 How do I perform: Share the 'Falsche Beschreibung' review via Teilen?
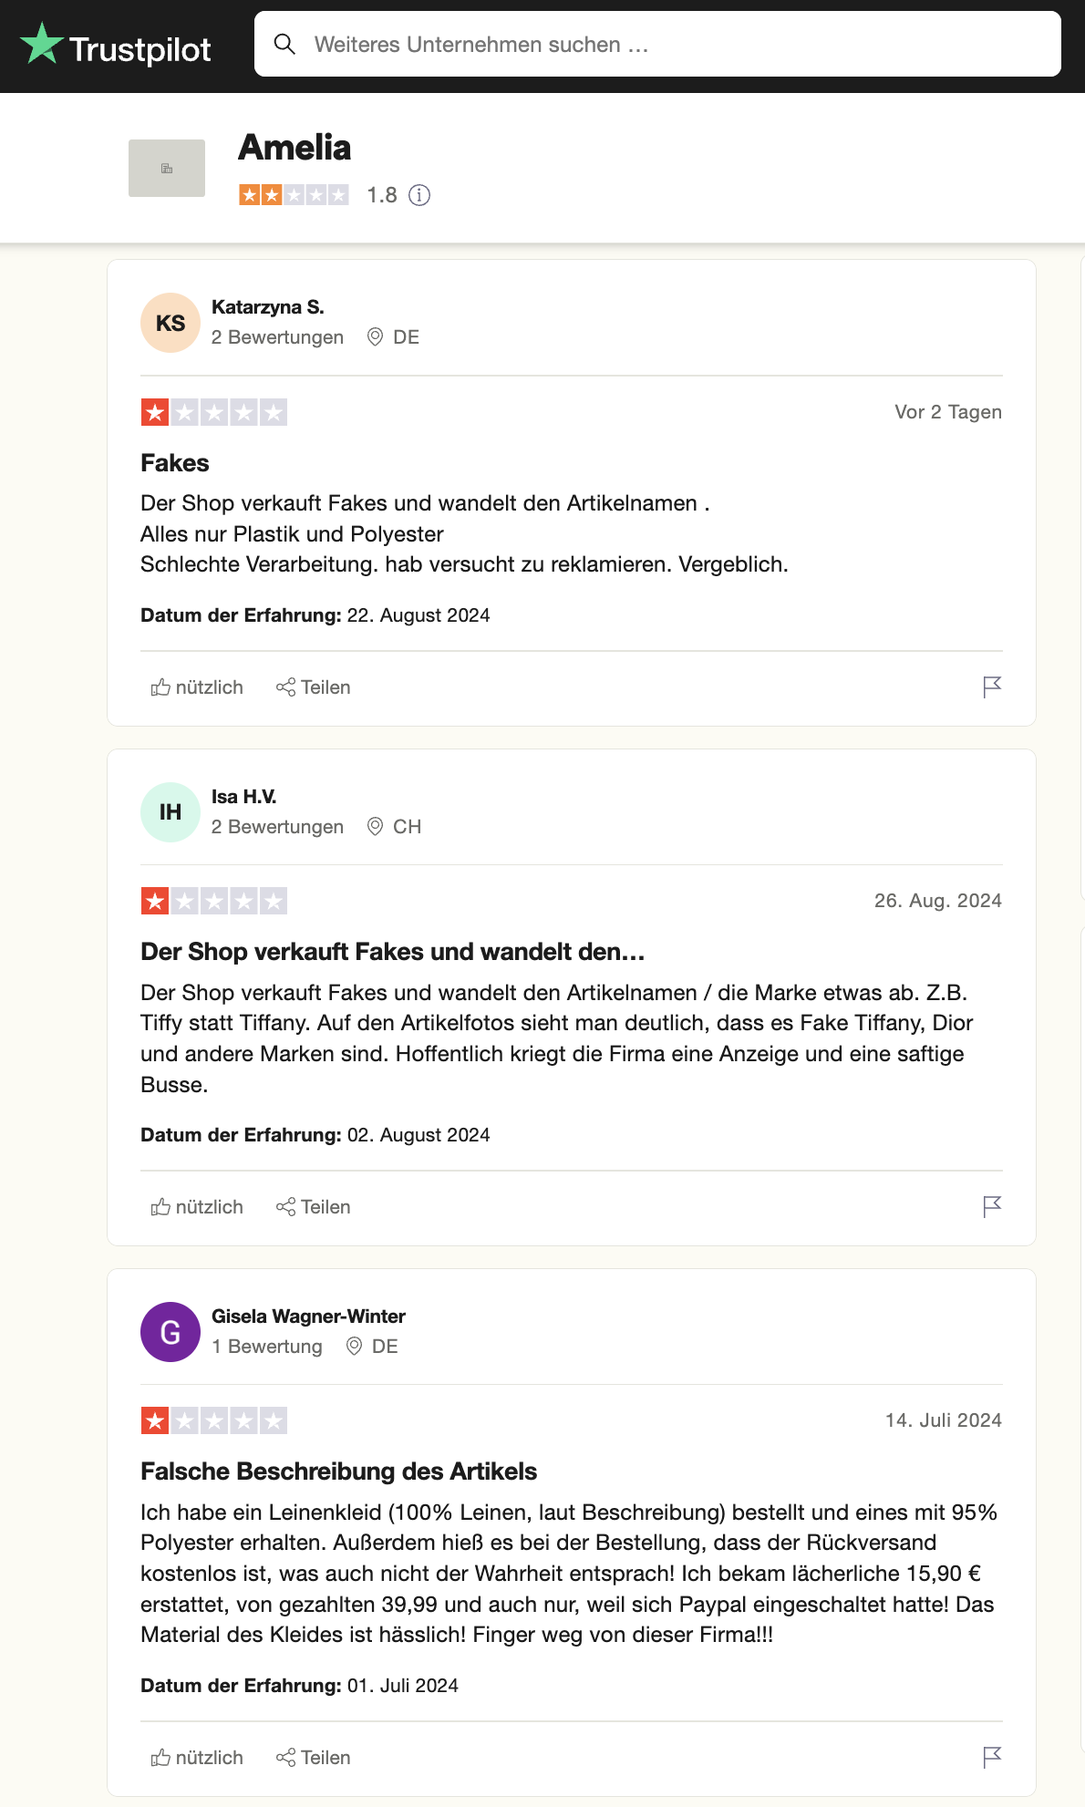[314, 1758]
